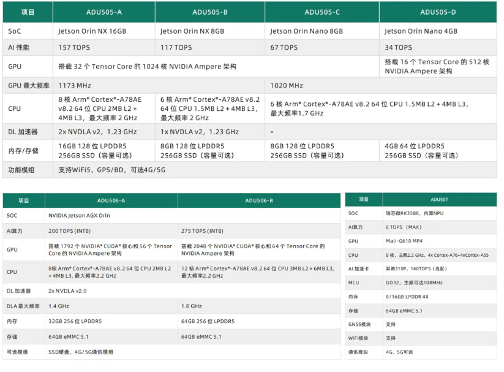
Task: Select the Jetson Orin Nano 4GB cell
Action: coord(438,31)
